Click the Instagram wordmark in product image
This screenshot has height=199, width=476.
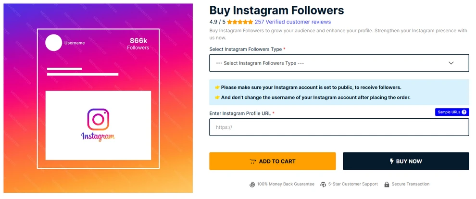98,137
